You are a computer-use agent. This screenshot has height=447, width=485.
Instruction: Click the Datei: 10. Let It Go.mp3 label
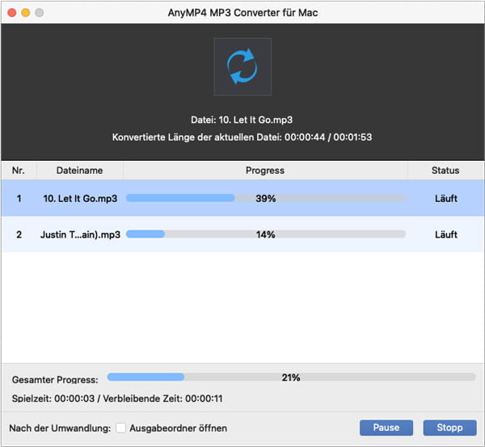[x=242, y=120]
